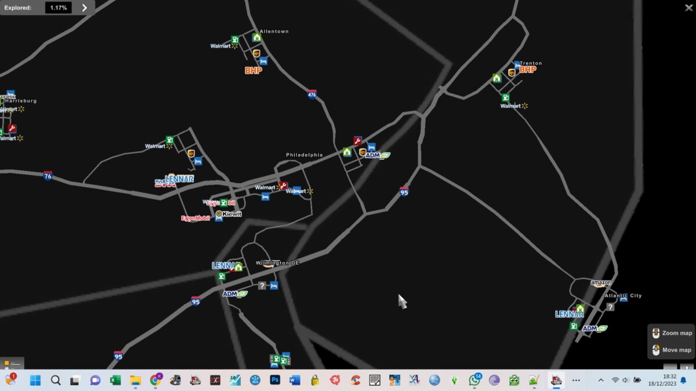Click the Kiewit company marker

coord(229,214)
